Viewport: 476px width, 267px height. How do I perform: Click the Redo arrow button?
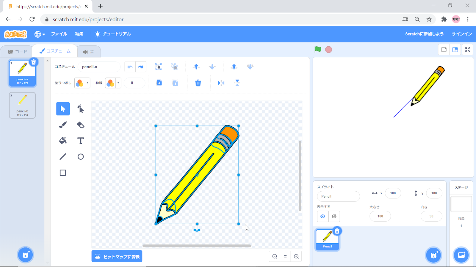[141, 67]
